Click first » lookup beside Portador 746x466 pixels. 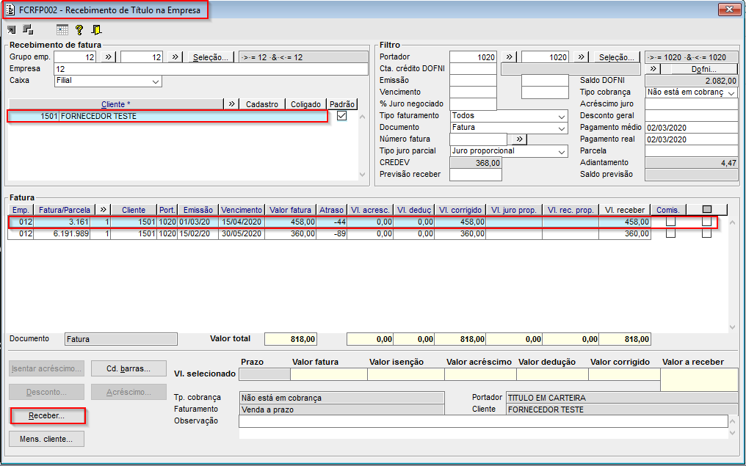[x=509, y=57]
